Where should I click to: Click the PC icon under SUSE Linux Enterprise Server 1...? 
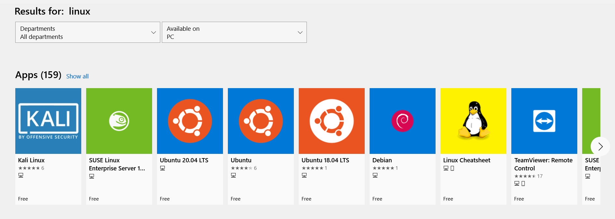[92, 176]
